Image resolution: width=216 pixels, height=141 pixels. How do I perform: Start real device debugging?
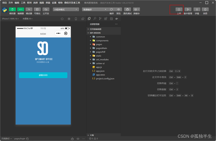[128, 9]
